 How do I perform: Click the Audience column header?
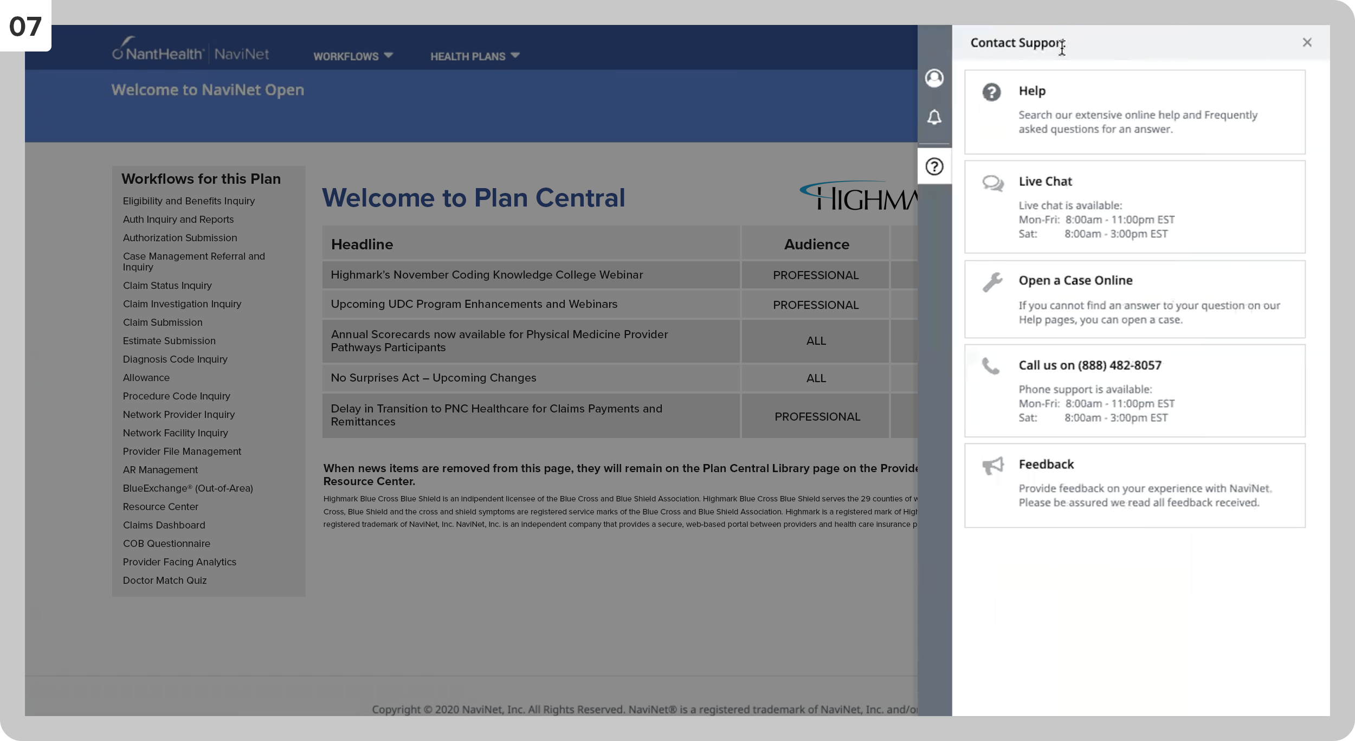[816, 244]
